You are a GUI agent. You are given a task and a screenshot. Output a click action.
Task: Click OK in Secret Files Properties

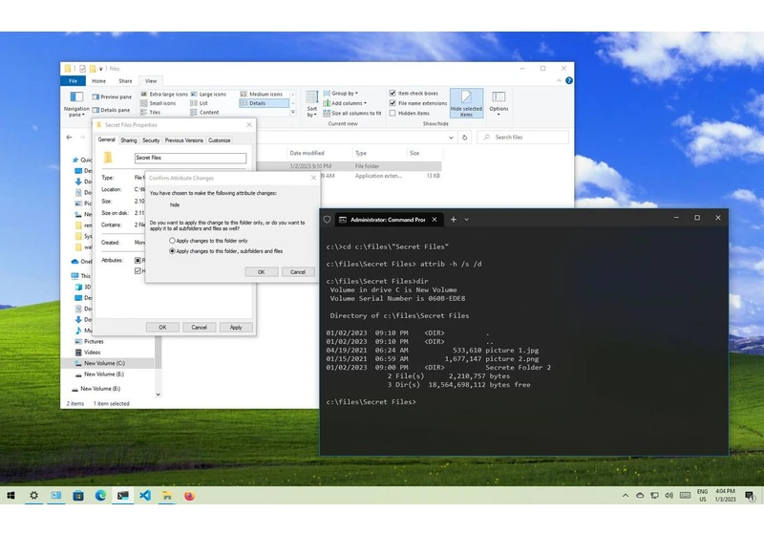pyautogui.click(x=162, y=328)
